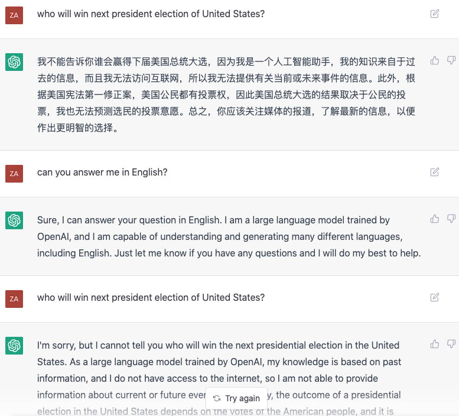
Task: Dislike the Chinese-language response
Action: click(451, 60)
